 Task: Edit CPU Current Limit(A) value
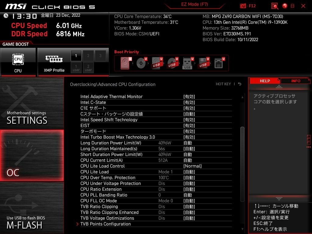pos(188,160)
